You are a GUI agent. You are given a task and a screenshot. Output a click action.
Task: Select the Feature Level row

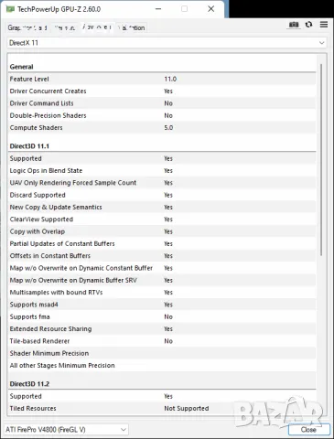162,79
